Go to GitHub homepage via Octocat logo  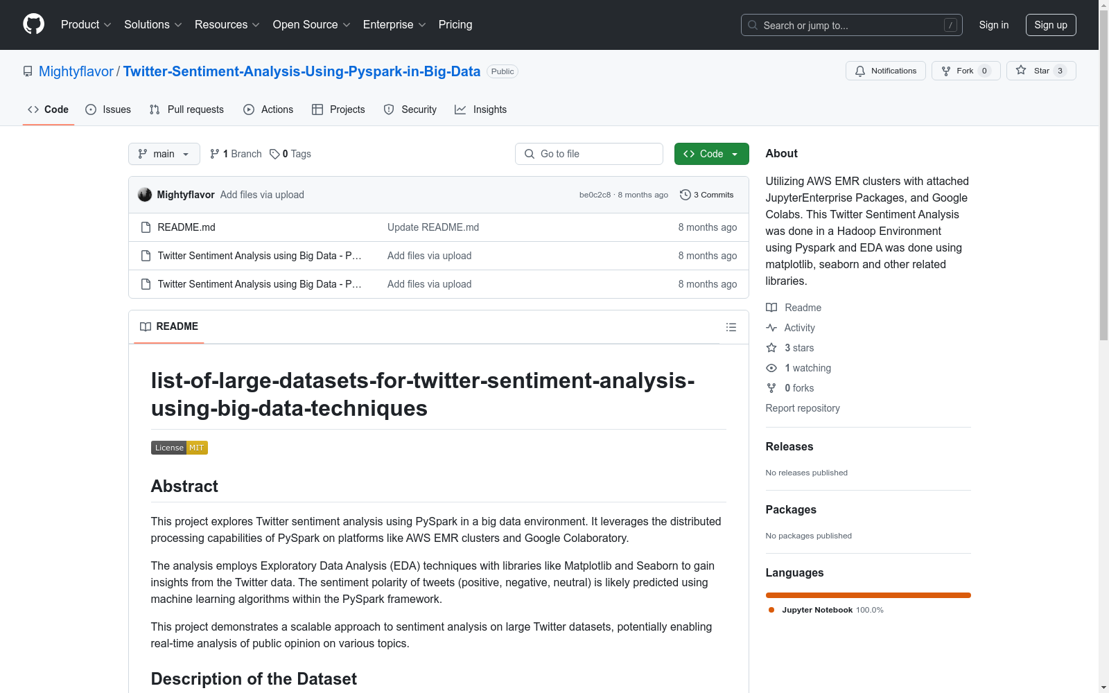pyautogui.click(x=33, y=24)
